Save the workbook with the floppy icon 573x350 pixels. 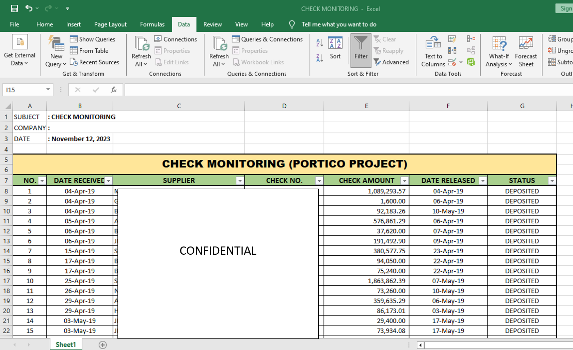14,9
